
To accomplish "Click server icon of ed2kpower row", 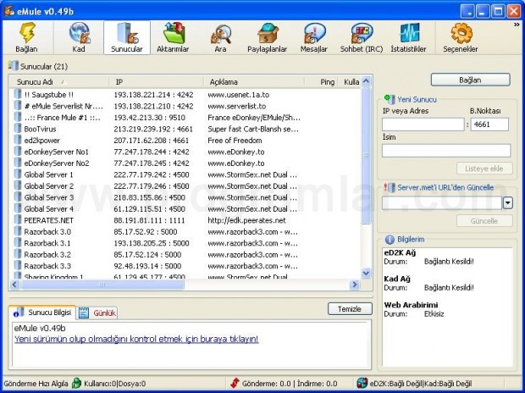I will click(x=18, y=140).
